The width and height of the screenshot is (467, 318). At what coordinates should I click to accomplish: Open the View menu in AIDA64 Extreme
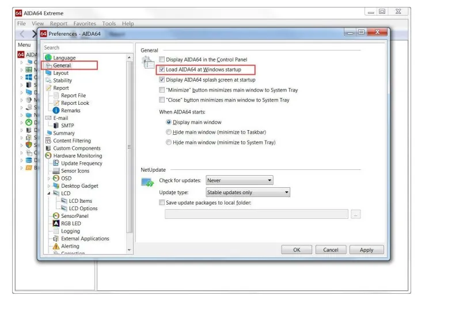(x=38, y=24)
